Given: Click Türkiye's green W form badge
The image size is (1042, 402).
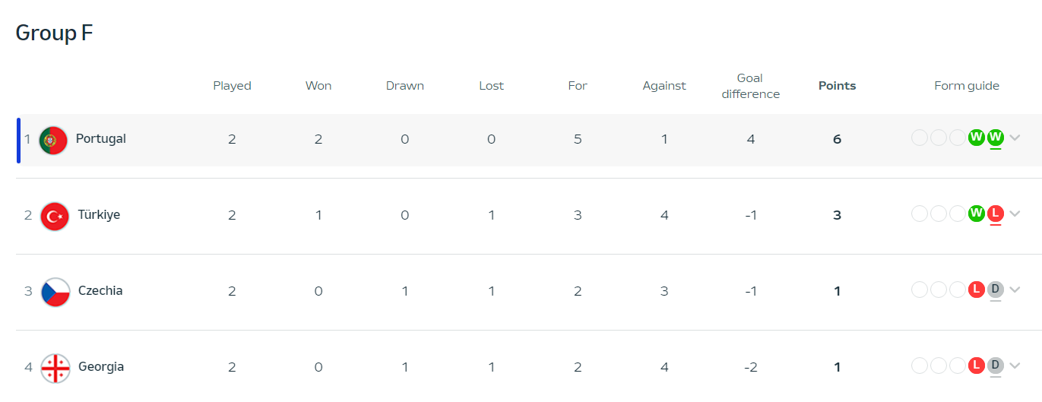Looking at the screenshot, I should pos(977,214).
